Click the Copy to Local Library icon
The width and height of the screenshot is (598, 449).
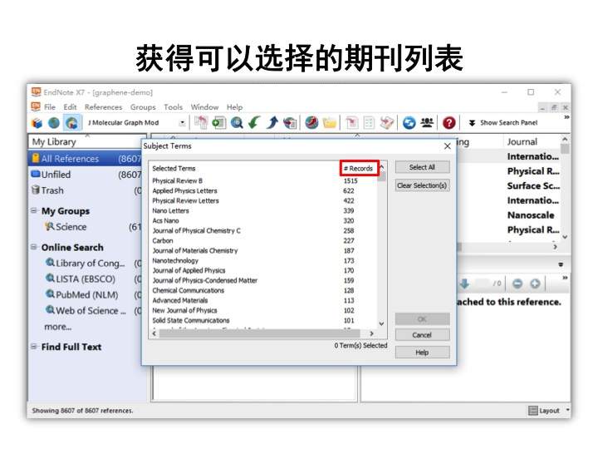point(200,122)
